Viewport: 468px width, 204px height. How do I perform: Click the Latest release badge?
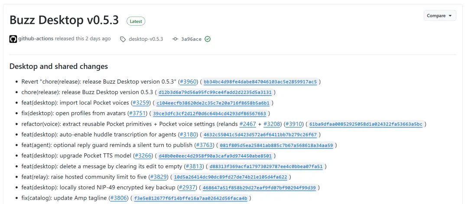[136, 21]
